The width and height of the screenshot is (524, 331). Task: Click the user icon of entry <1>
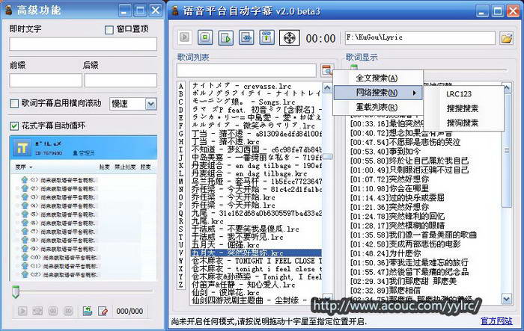[25, 180]
